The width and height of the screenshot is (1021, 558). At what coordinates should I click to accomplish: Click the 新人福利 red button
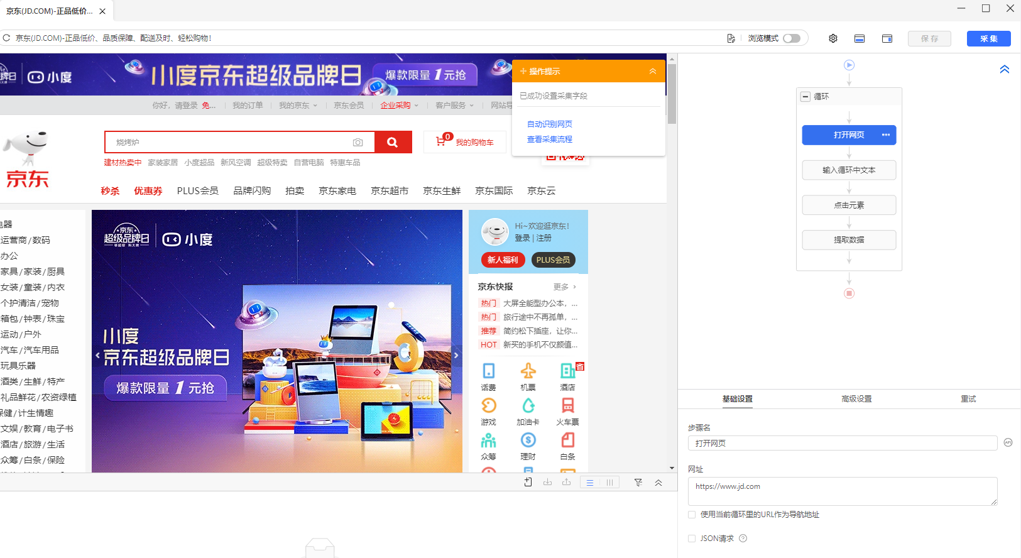click(x=503, y=260)
